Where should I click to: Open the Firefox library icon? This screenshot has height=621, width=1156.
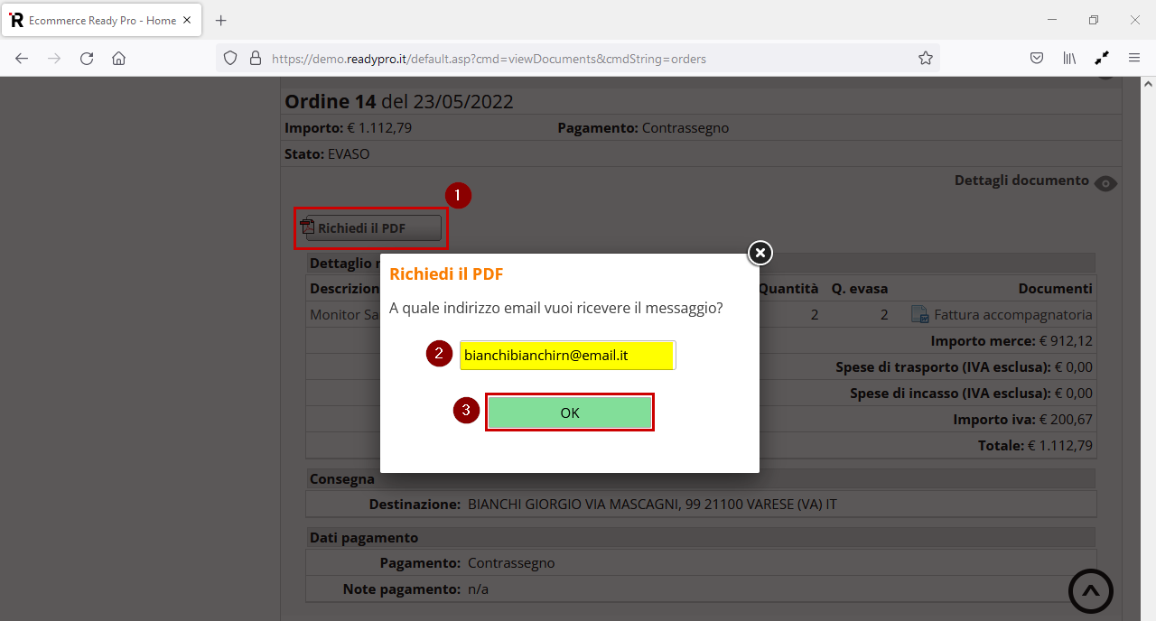(x=1069, y=57)
